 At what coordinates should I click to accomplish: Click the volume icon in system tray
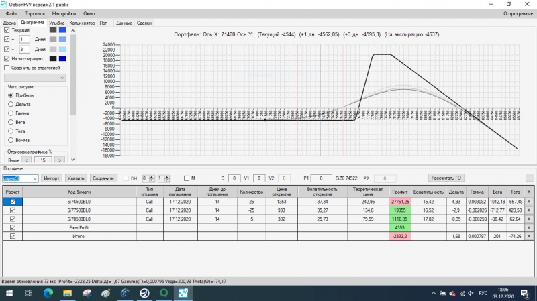click(x=471, y=293)
